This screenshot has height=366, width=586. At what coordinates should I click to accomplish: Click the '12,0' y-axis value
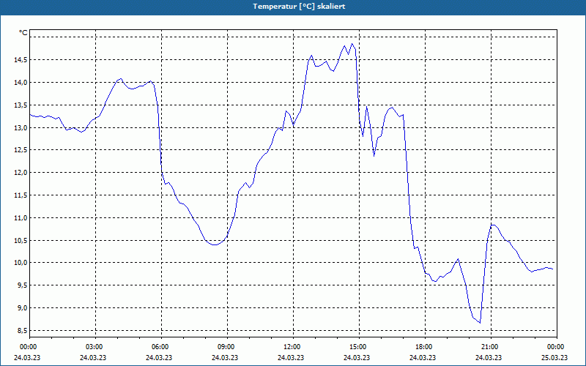click(21, 173)
